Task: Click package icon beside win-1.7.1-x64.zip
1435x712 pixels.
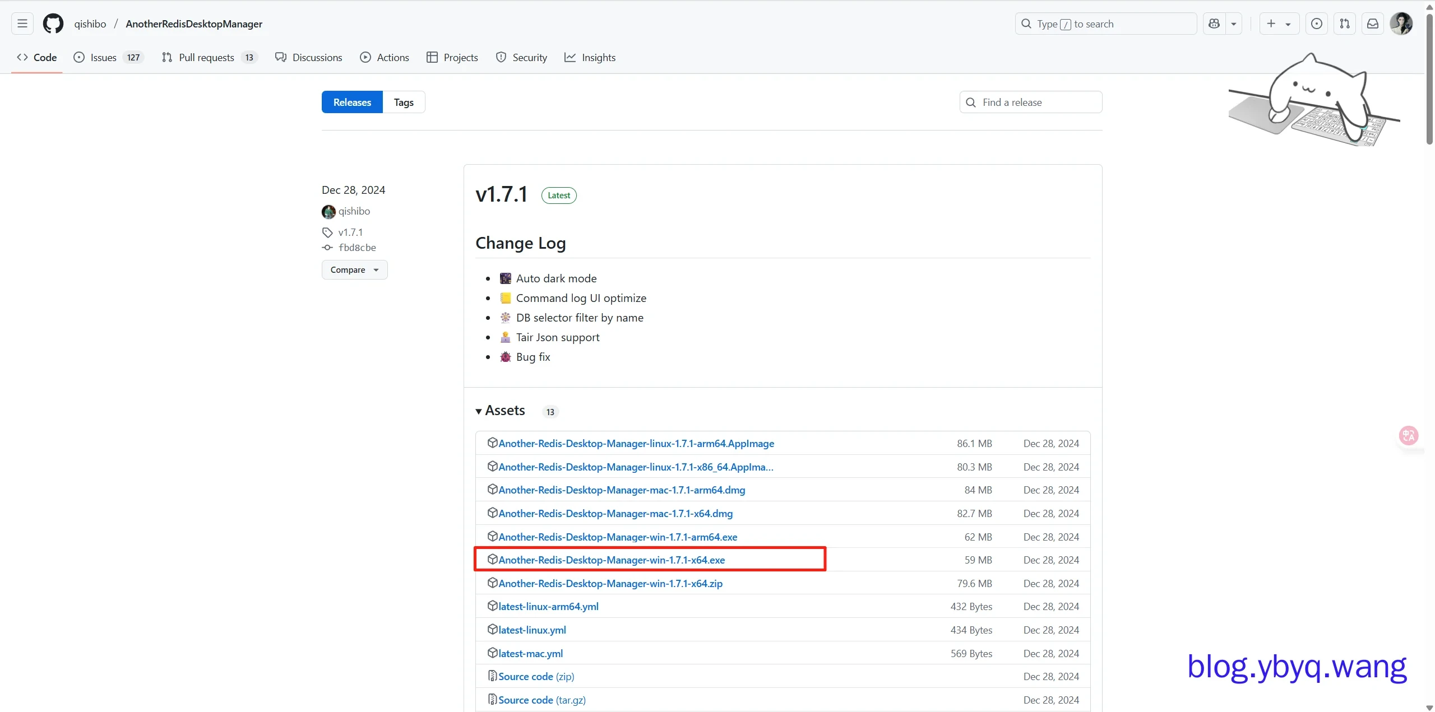Action: [492, 583]
